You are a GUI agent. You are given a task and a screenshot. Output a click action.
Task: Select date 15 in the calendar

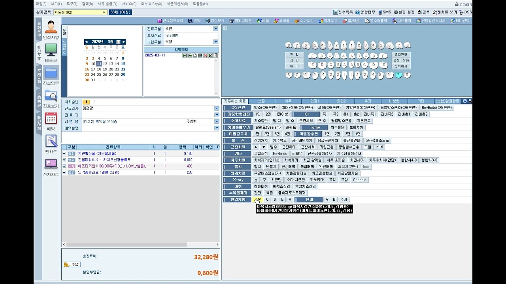tap(123, 64)
